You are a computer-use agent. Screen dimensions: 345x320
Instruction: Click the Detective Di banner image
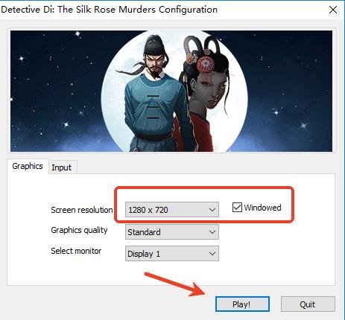pos(171,91)
